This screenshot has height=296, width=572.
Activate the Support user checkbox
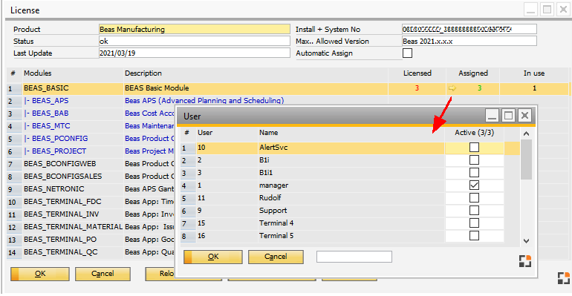tap(474, 211)
